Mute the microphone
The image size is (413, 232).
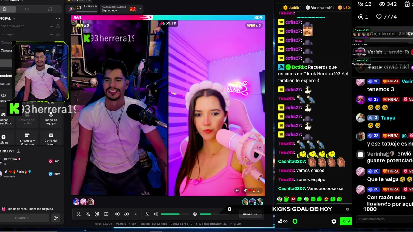point(195,214)
